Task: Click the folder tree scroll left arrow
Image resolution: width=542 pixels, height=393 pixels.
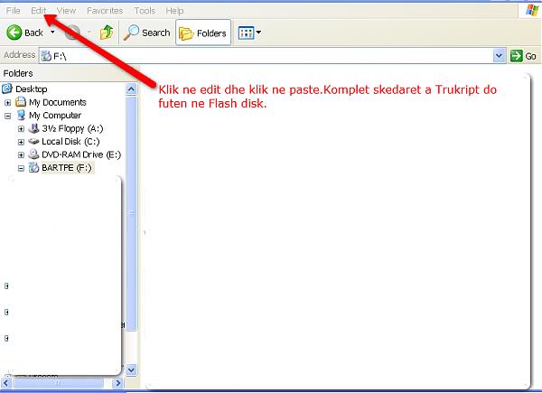Action: [6, 383]
